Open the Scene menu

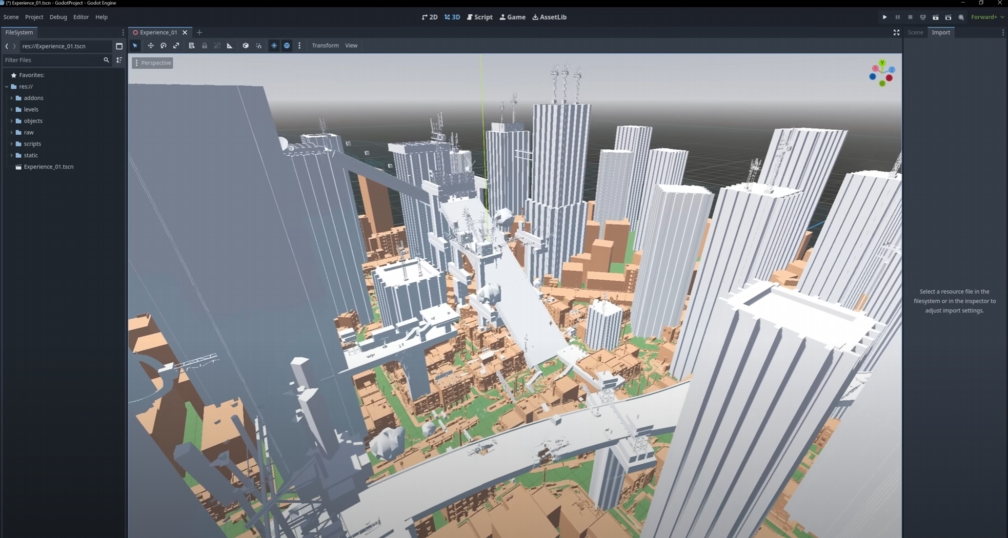pyautogui.click(x=11, y=17)
